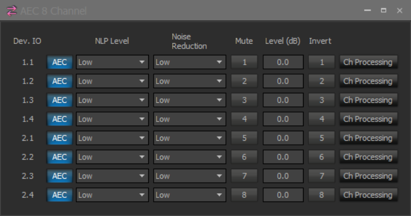Minimize the AEC 8 Channel window
Viewport: 411px width, 216px height.
pyautogui.click(x=367, y=11)
